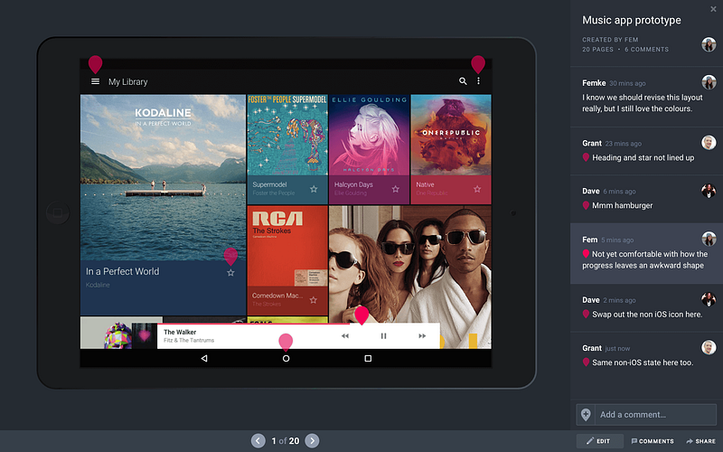Open the three-dot overflow menu
This screenshot has height=452, width=723.
(479, 81)
